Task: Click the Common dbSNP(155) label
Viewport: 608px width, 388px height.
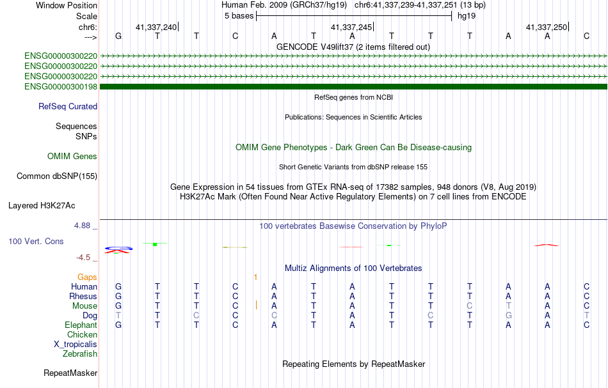Action: click(x=57, y=176)
